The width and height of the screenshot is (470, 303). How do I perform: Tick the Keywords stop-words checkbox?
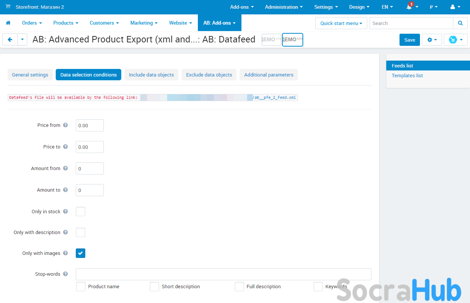coord(318,287)
